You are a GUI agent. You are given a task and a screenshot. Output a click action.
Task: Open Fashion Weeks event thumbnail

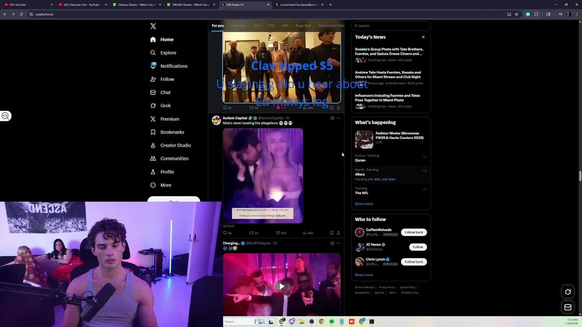click(x=364, y=139)
